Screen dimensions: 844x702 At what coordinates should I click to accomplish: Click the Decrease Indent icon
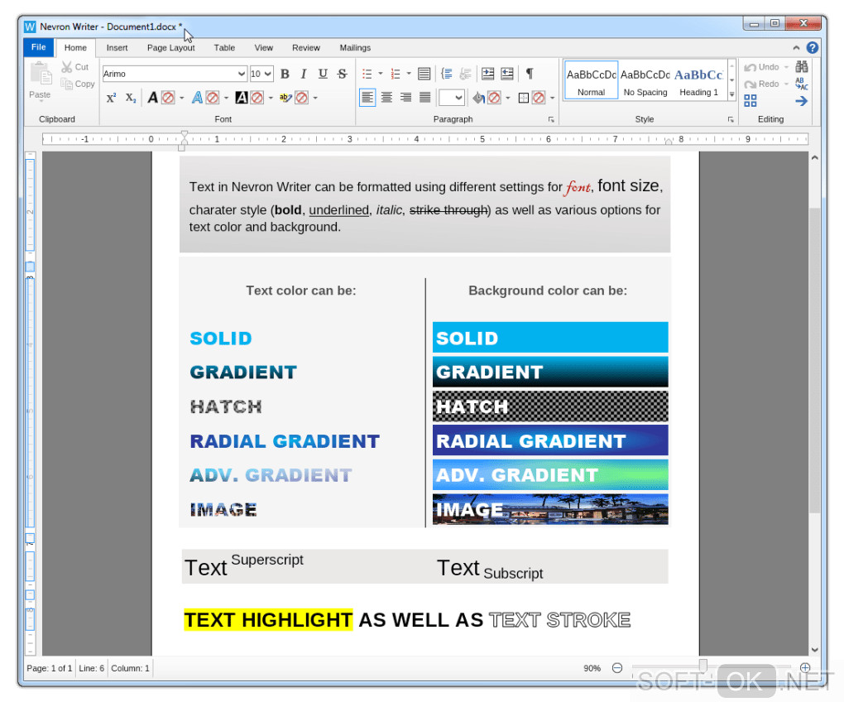(x=507, y=74)
